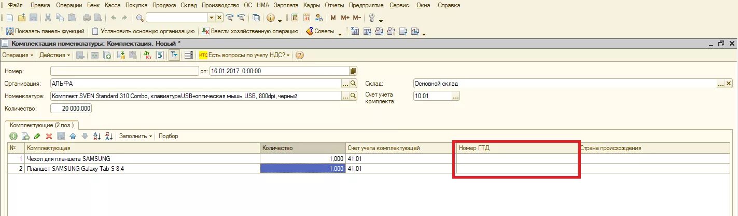Open the Операция dropdown
Viewport: 738px width, 216px height.
[x=18, y=55]
